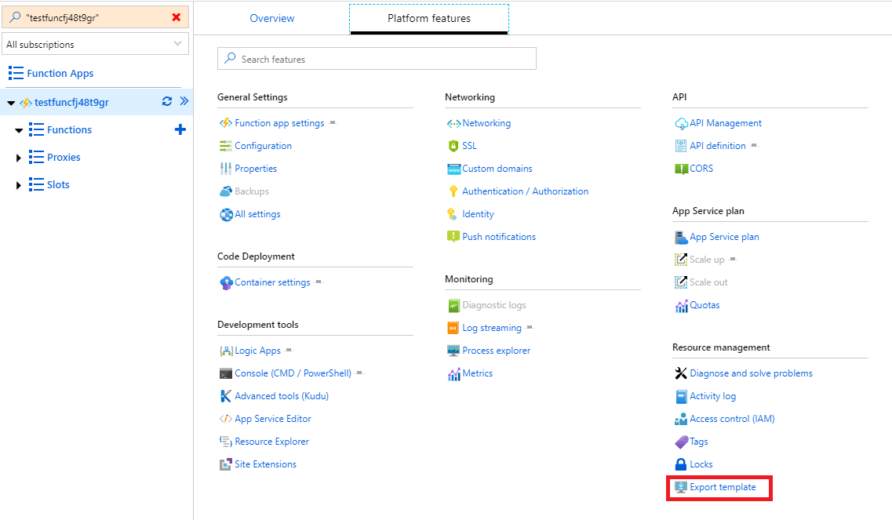
Task: Open Function app settings
Action: [279, 123]
